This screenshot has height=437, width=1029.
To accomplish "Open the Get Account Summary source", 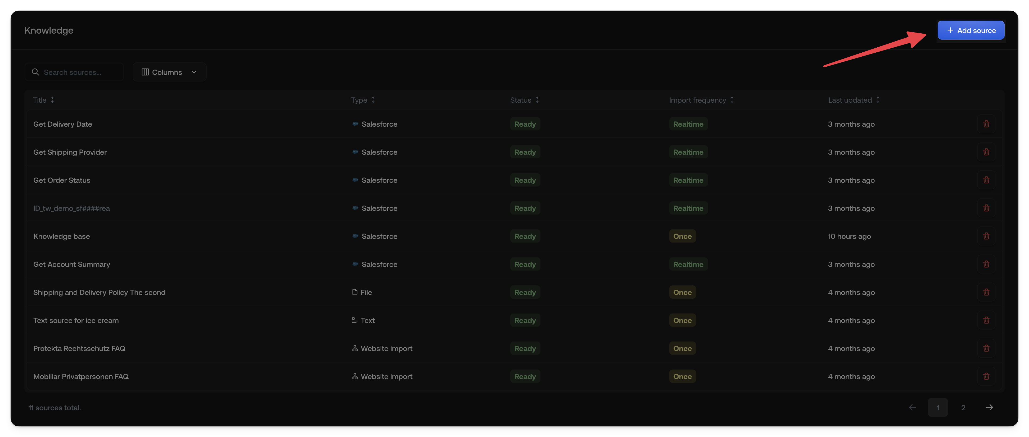I will tap(71, 264).
